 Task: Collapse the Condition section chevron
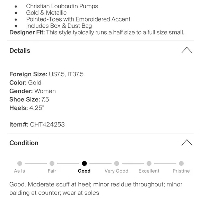pyautogui.click(x=187, y=142)
